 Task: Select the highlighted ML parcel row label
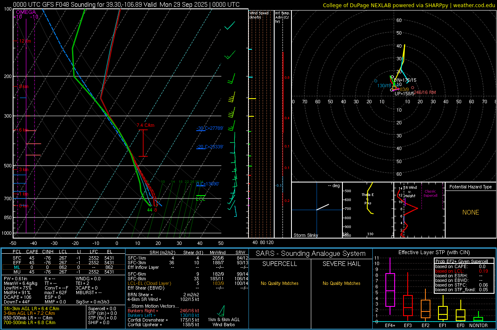17,267
